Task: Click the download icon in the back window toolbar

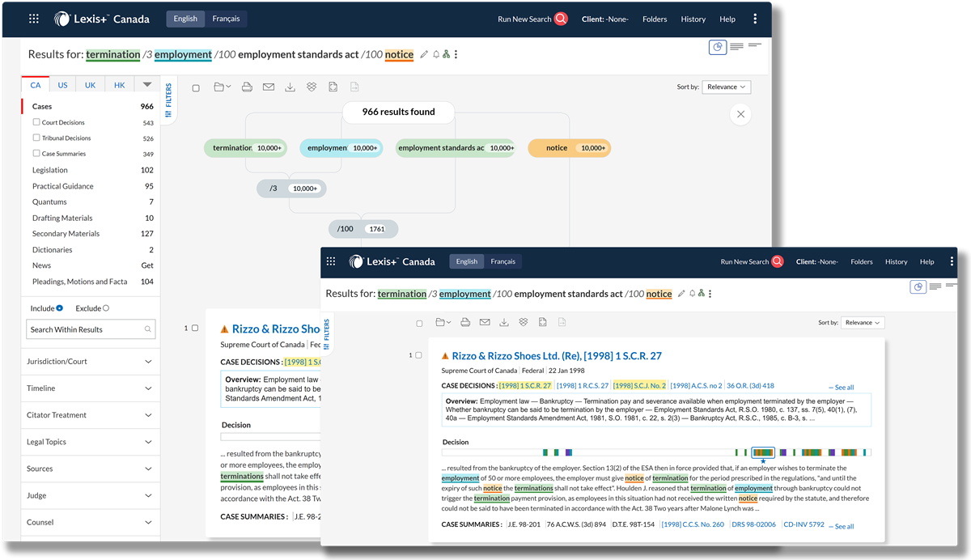Action: point(290,87)
